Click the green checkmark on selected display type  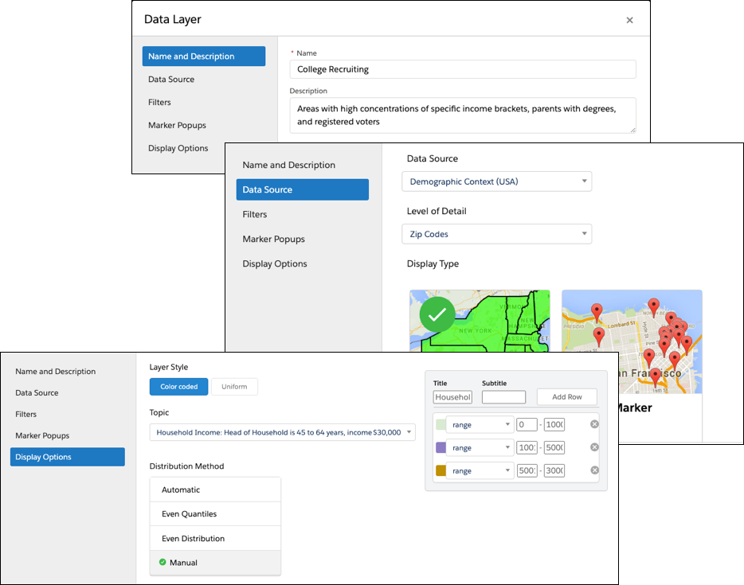tap(435, 315)
